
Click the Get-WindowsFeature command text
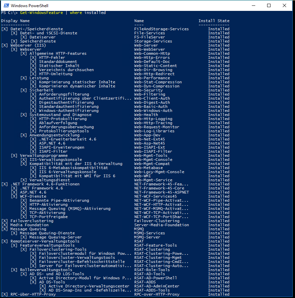tap(41, 13)
